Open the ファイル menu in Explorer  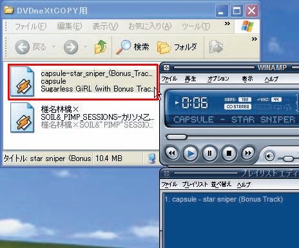tap(31, 26)
